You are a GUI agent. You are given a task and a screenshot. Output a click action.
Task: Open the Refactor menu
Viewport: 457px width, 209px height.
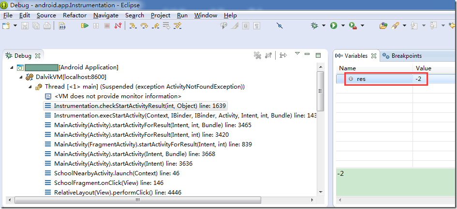[74, 15]
